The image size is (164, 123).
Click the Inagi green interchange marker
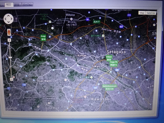[43, 38]
